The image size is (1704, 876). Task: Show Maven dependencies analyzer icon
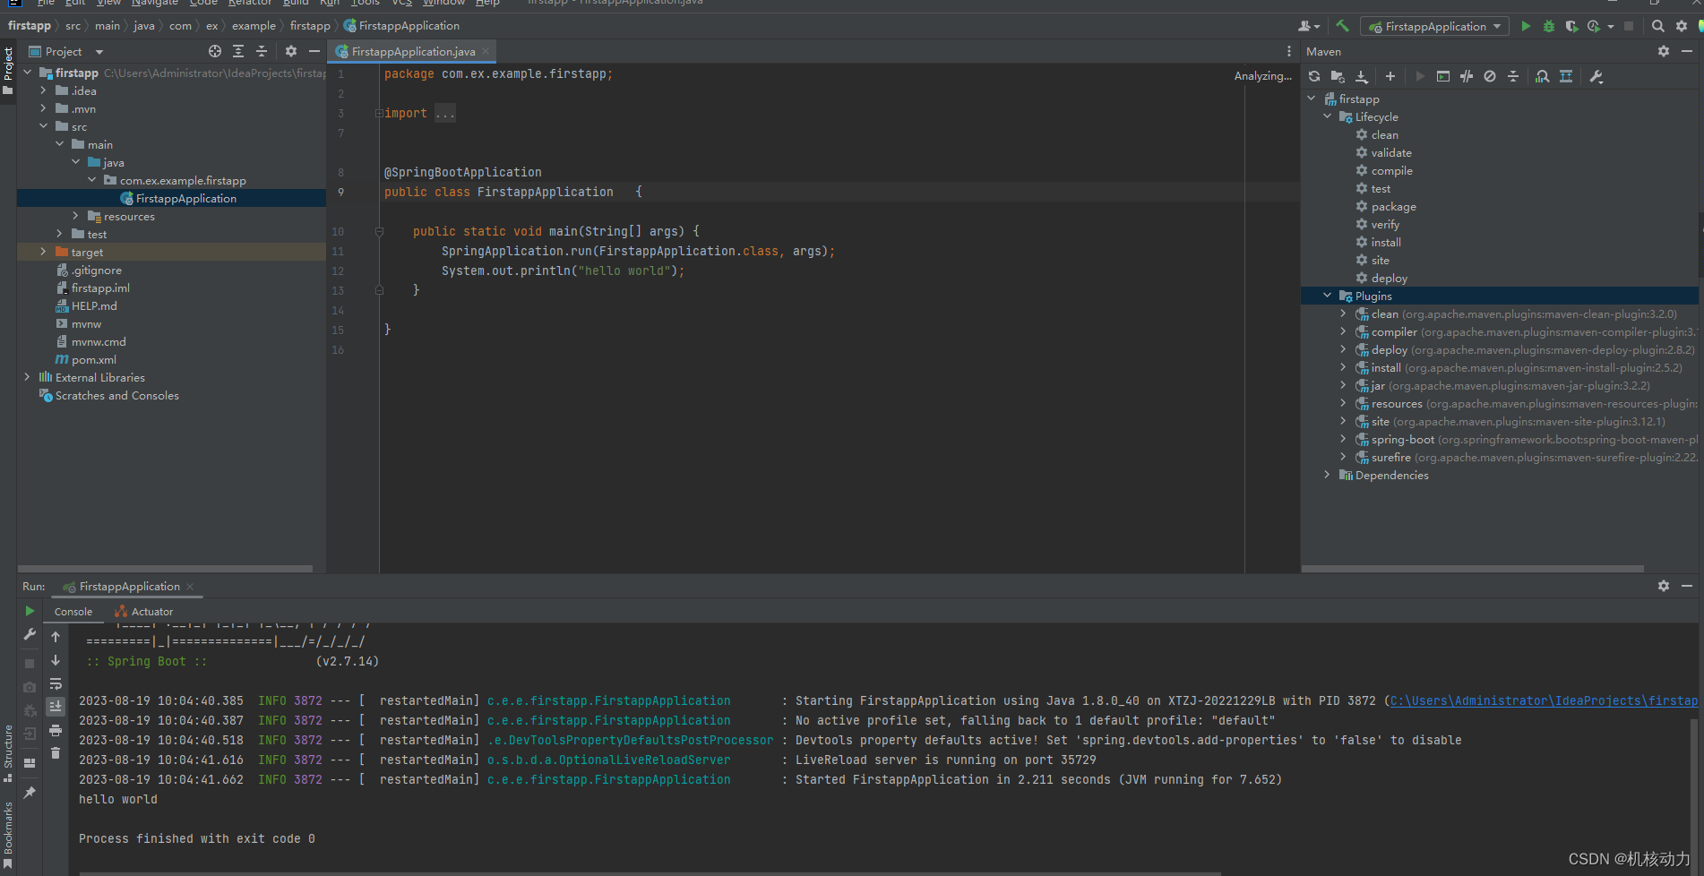[1542, 76]
